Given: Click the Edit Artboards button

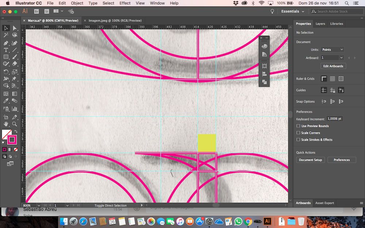Looking at the screenshot, I should pos(333,66).
